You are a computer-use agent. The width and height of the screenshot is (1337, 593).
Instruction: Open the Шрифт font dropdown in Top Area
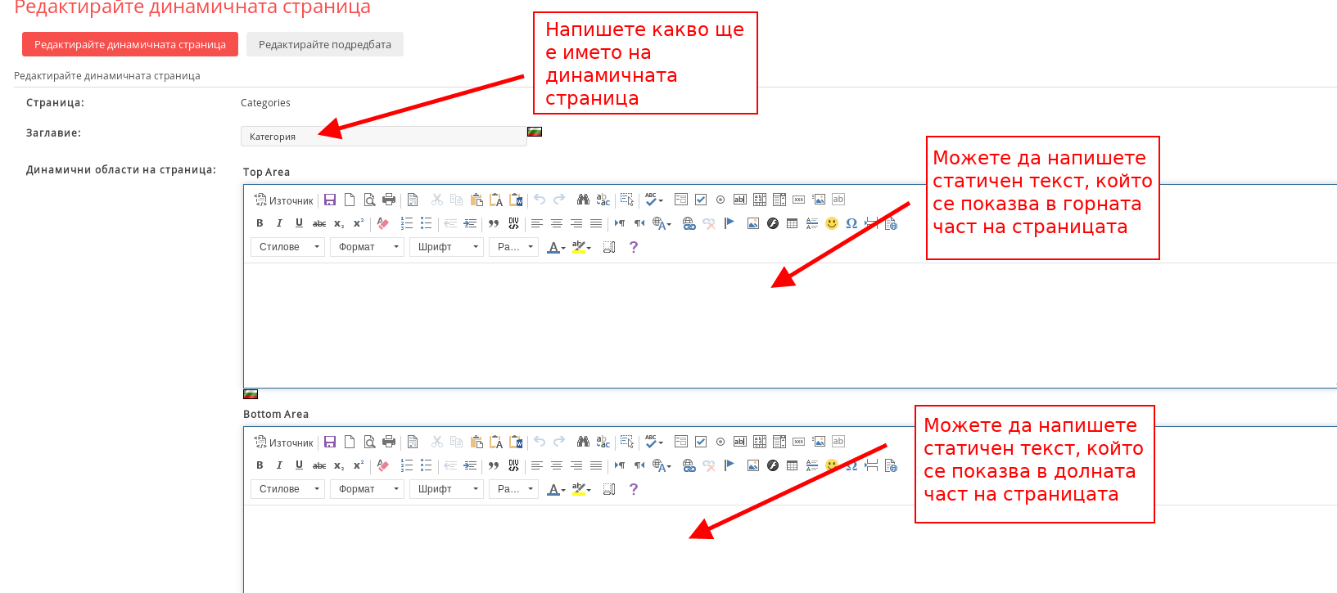click(446, 247)
